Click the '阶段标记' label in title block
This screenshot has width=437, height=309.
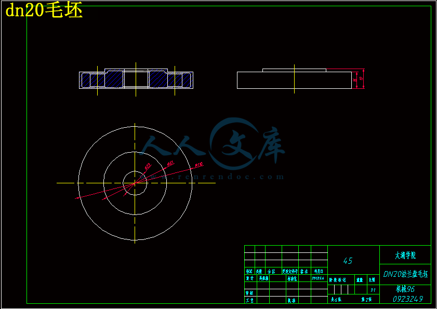pyautogui.click(x=338, y=280)
